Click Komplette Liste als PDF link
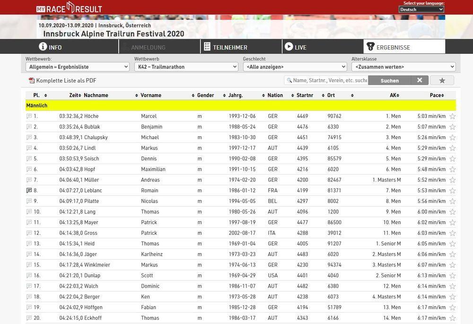 [66, 81]
